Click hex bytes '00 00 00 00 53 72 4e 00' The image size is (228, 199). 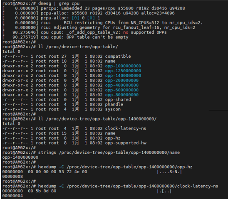click(x=57, y=172)
